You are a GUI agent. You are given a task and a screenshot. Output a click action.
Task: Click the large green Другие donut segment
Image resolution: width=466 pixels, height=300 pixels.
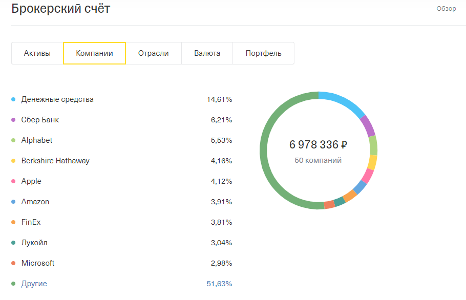(x=264, y=151)
